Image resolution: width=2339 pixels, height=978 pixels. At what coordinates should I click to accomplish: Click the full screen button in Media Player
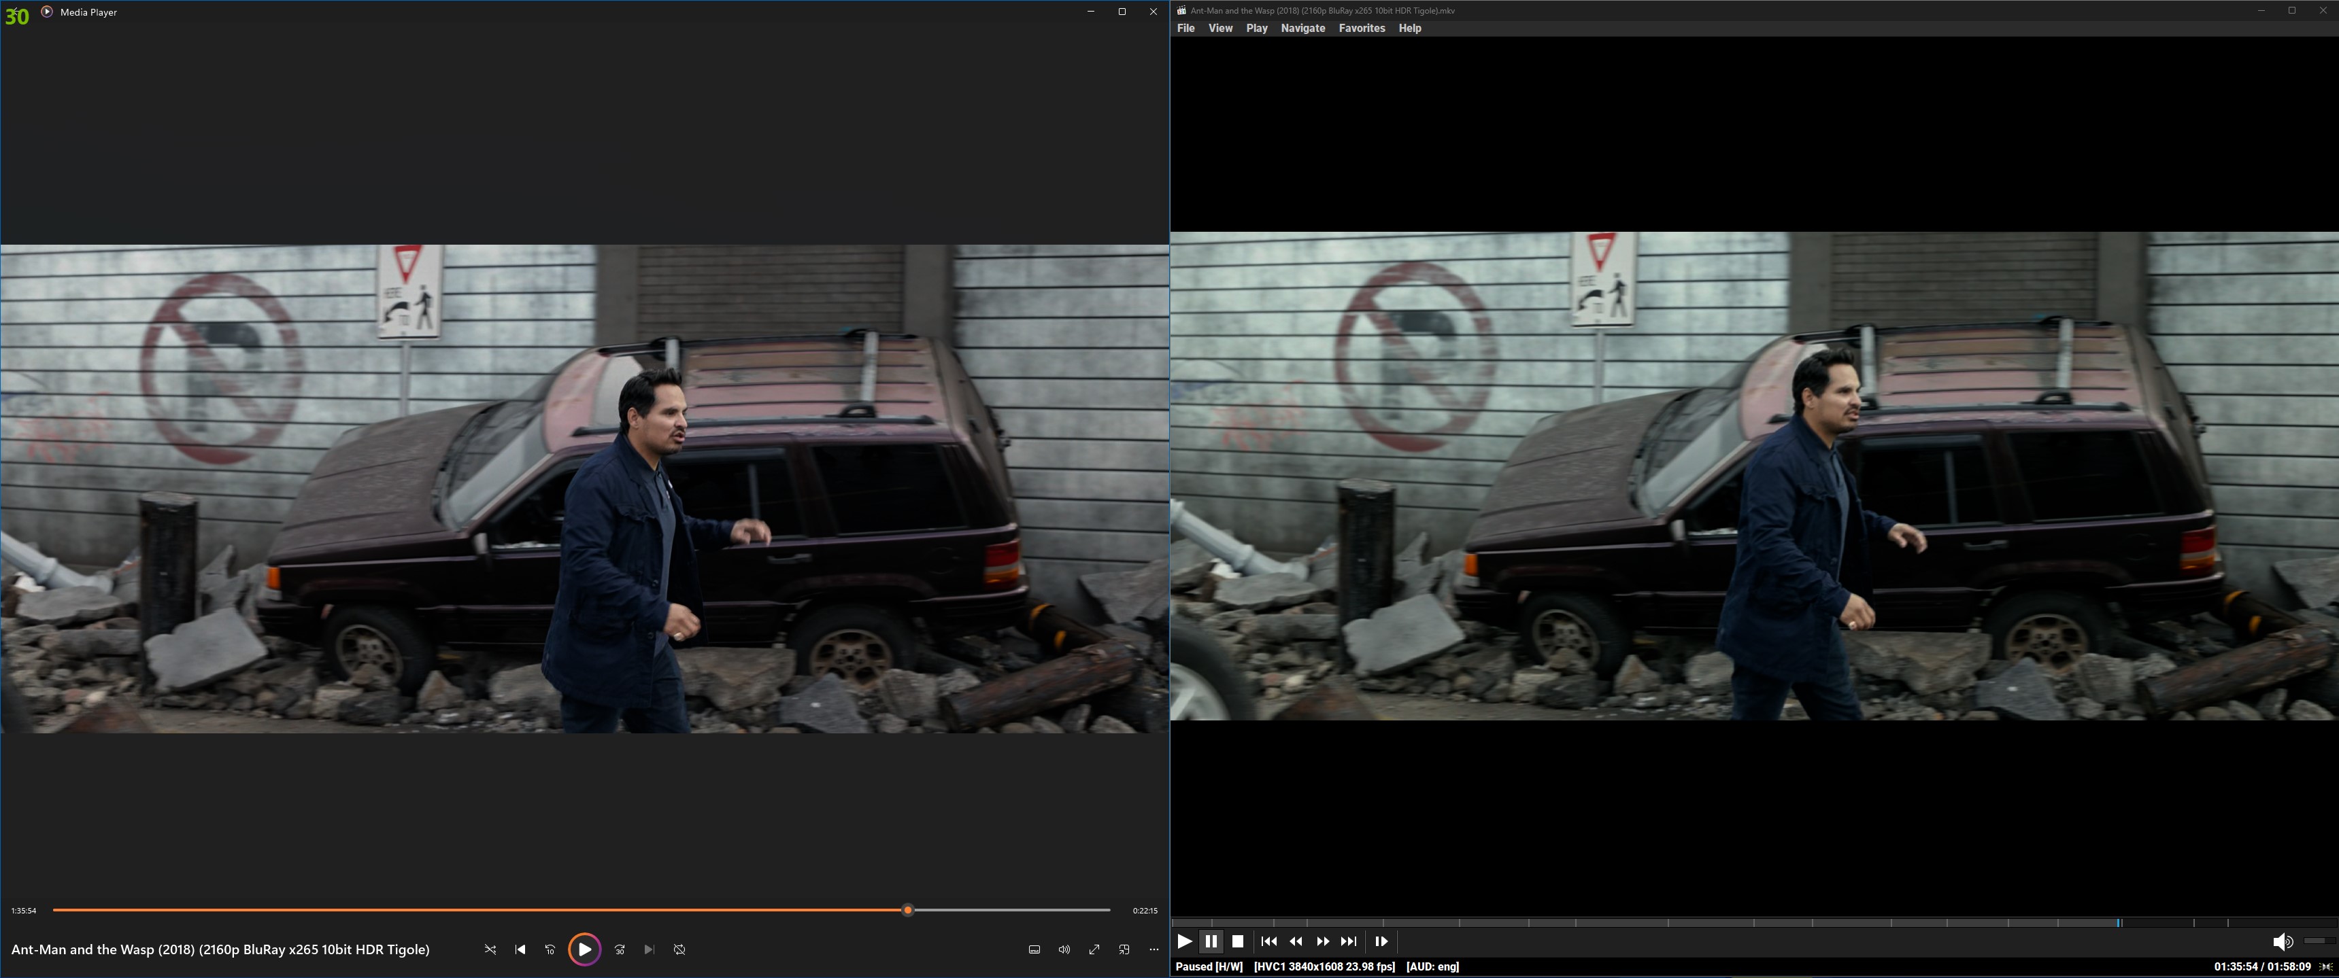pyautogui.click(x=1094, y=949)
